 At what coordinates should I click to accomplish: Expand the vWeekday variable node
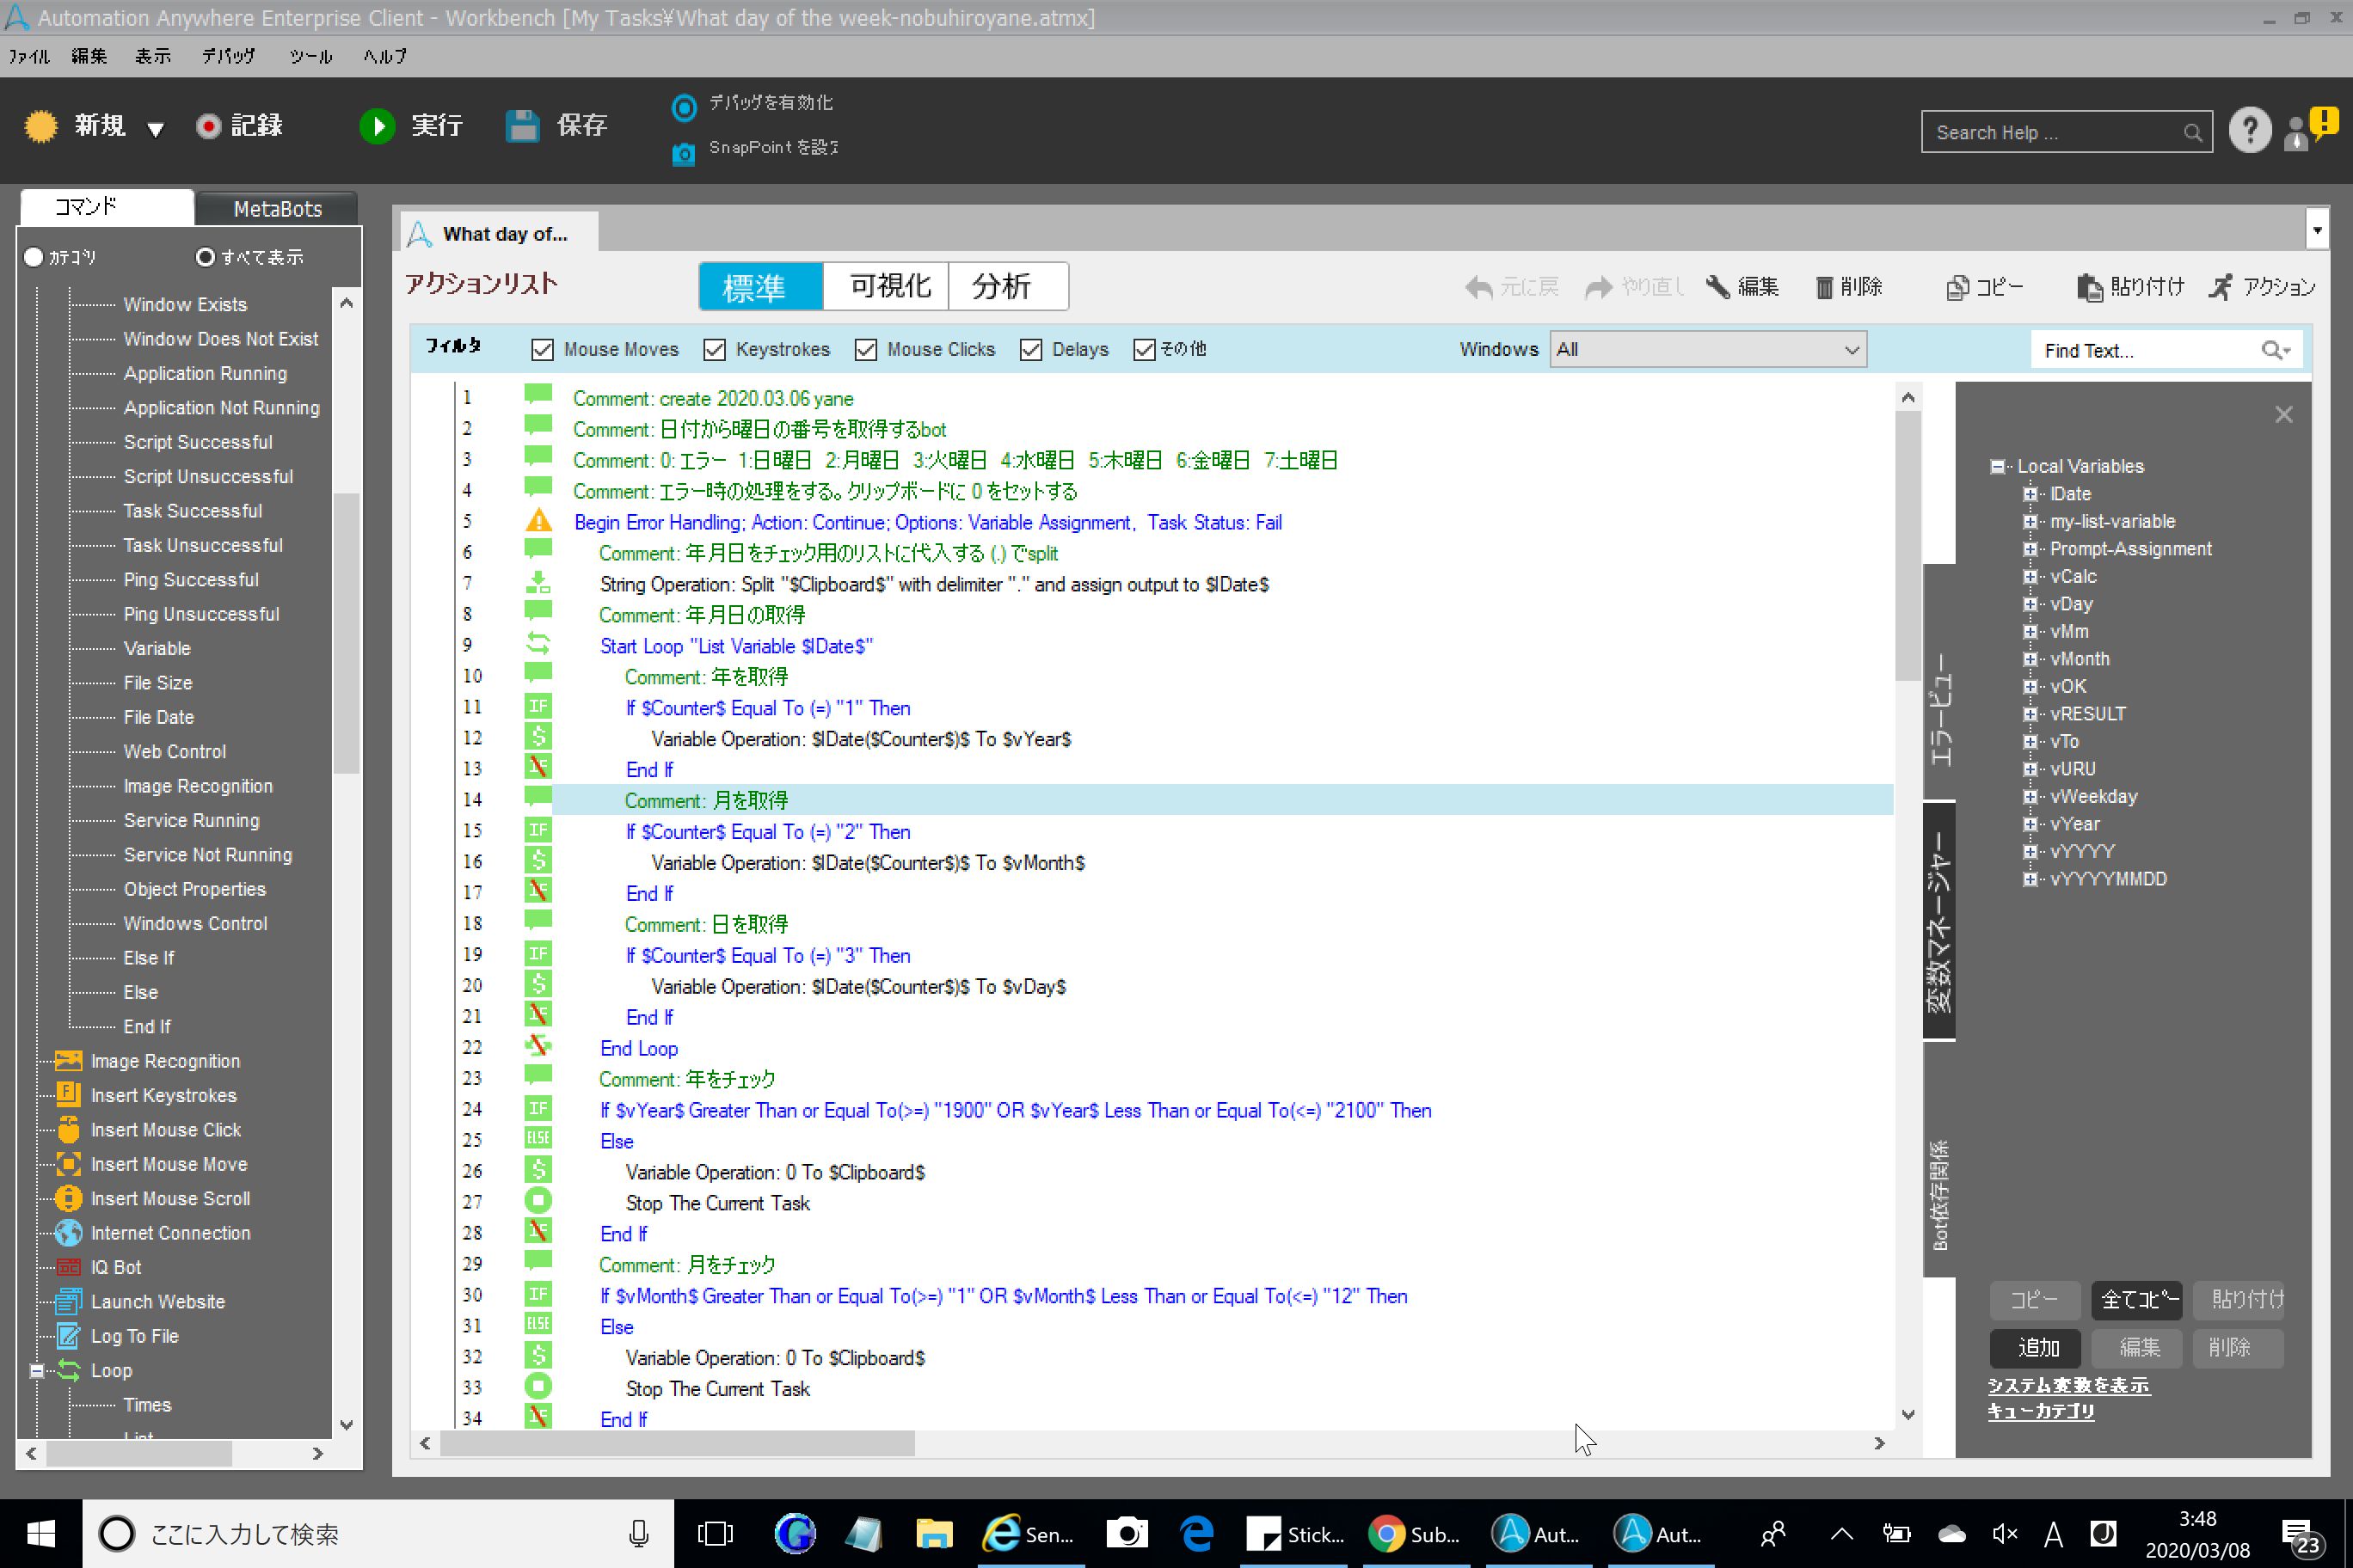(x=2030, y=797)
